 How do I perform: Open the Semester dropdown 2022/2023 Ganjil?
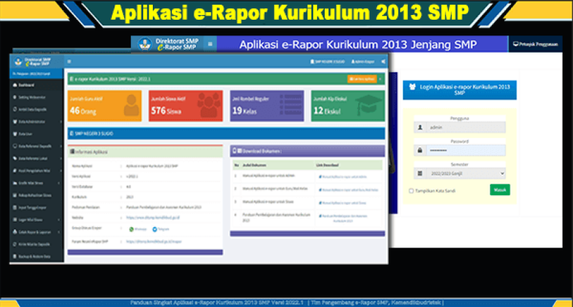click(458, 173)
